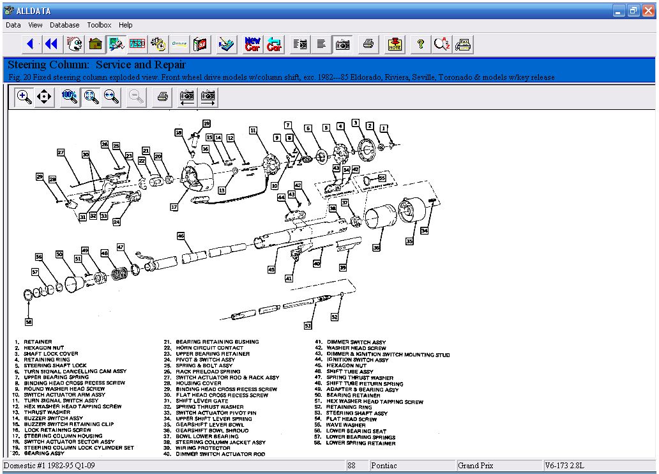Viewport: 659px width, 474px height.
Task: Open the Toolbox menu
Action: point(99,25)
